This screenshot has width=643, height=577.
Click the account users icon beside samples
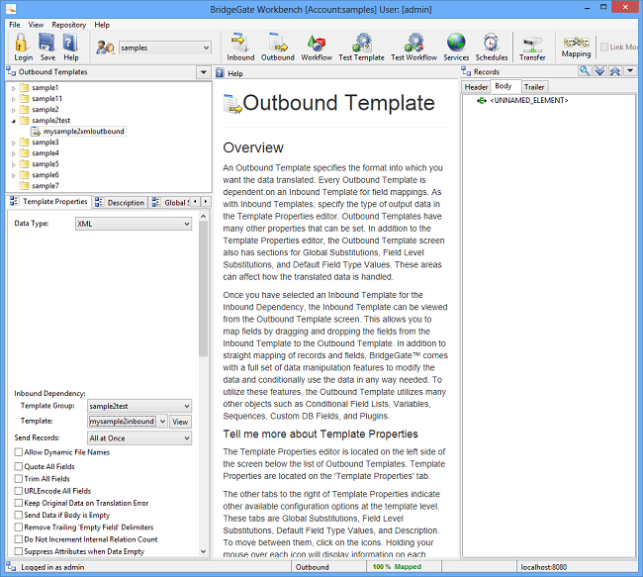105,48
